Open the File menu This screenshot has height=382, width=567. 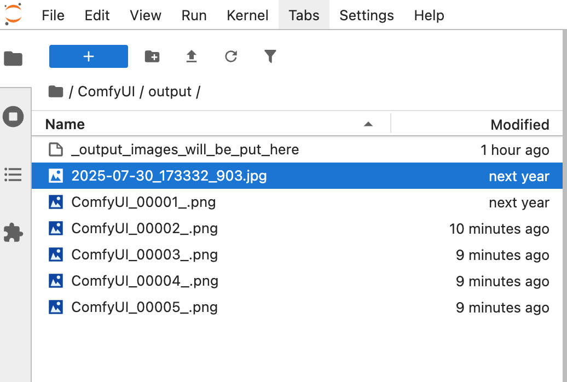click(53, 15)
